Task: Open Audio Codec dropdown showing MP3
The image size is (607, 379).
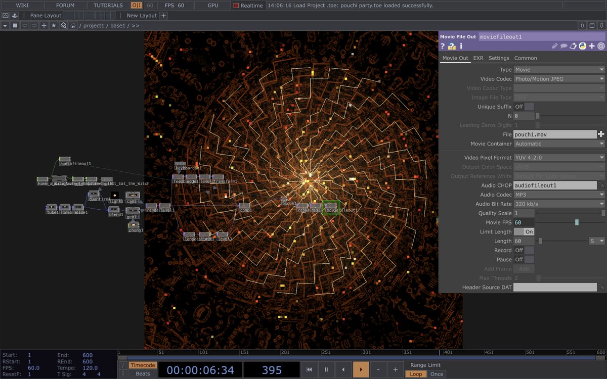Action: pos(559,195)
